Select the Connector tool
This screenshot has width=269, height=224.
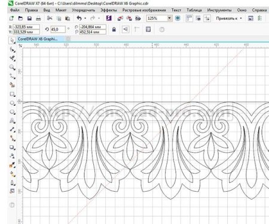tap(12, 139)
